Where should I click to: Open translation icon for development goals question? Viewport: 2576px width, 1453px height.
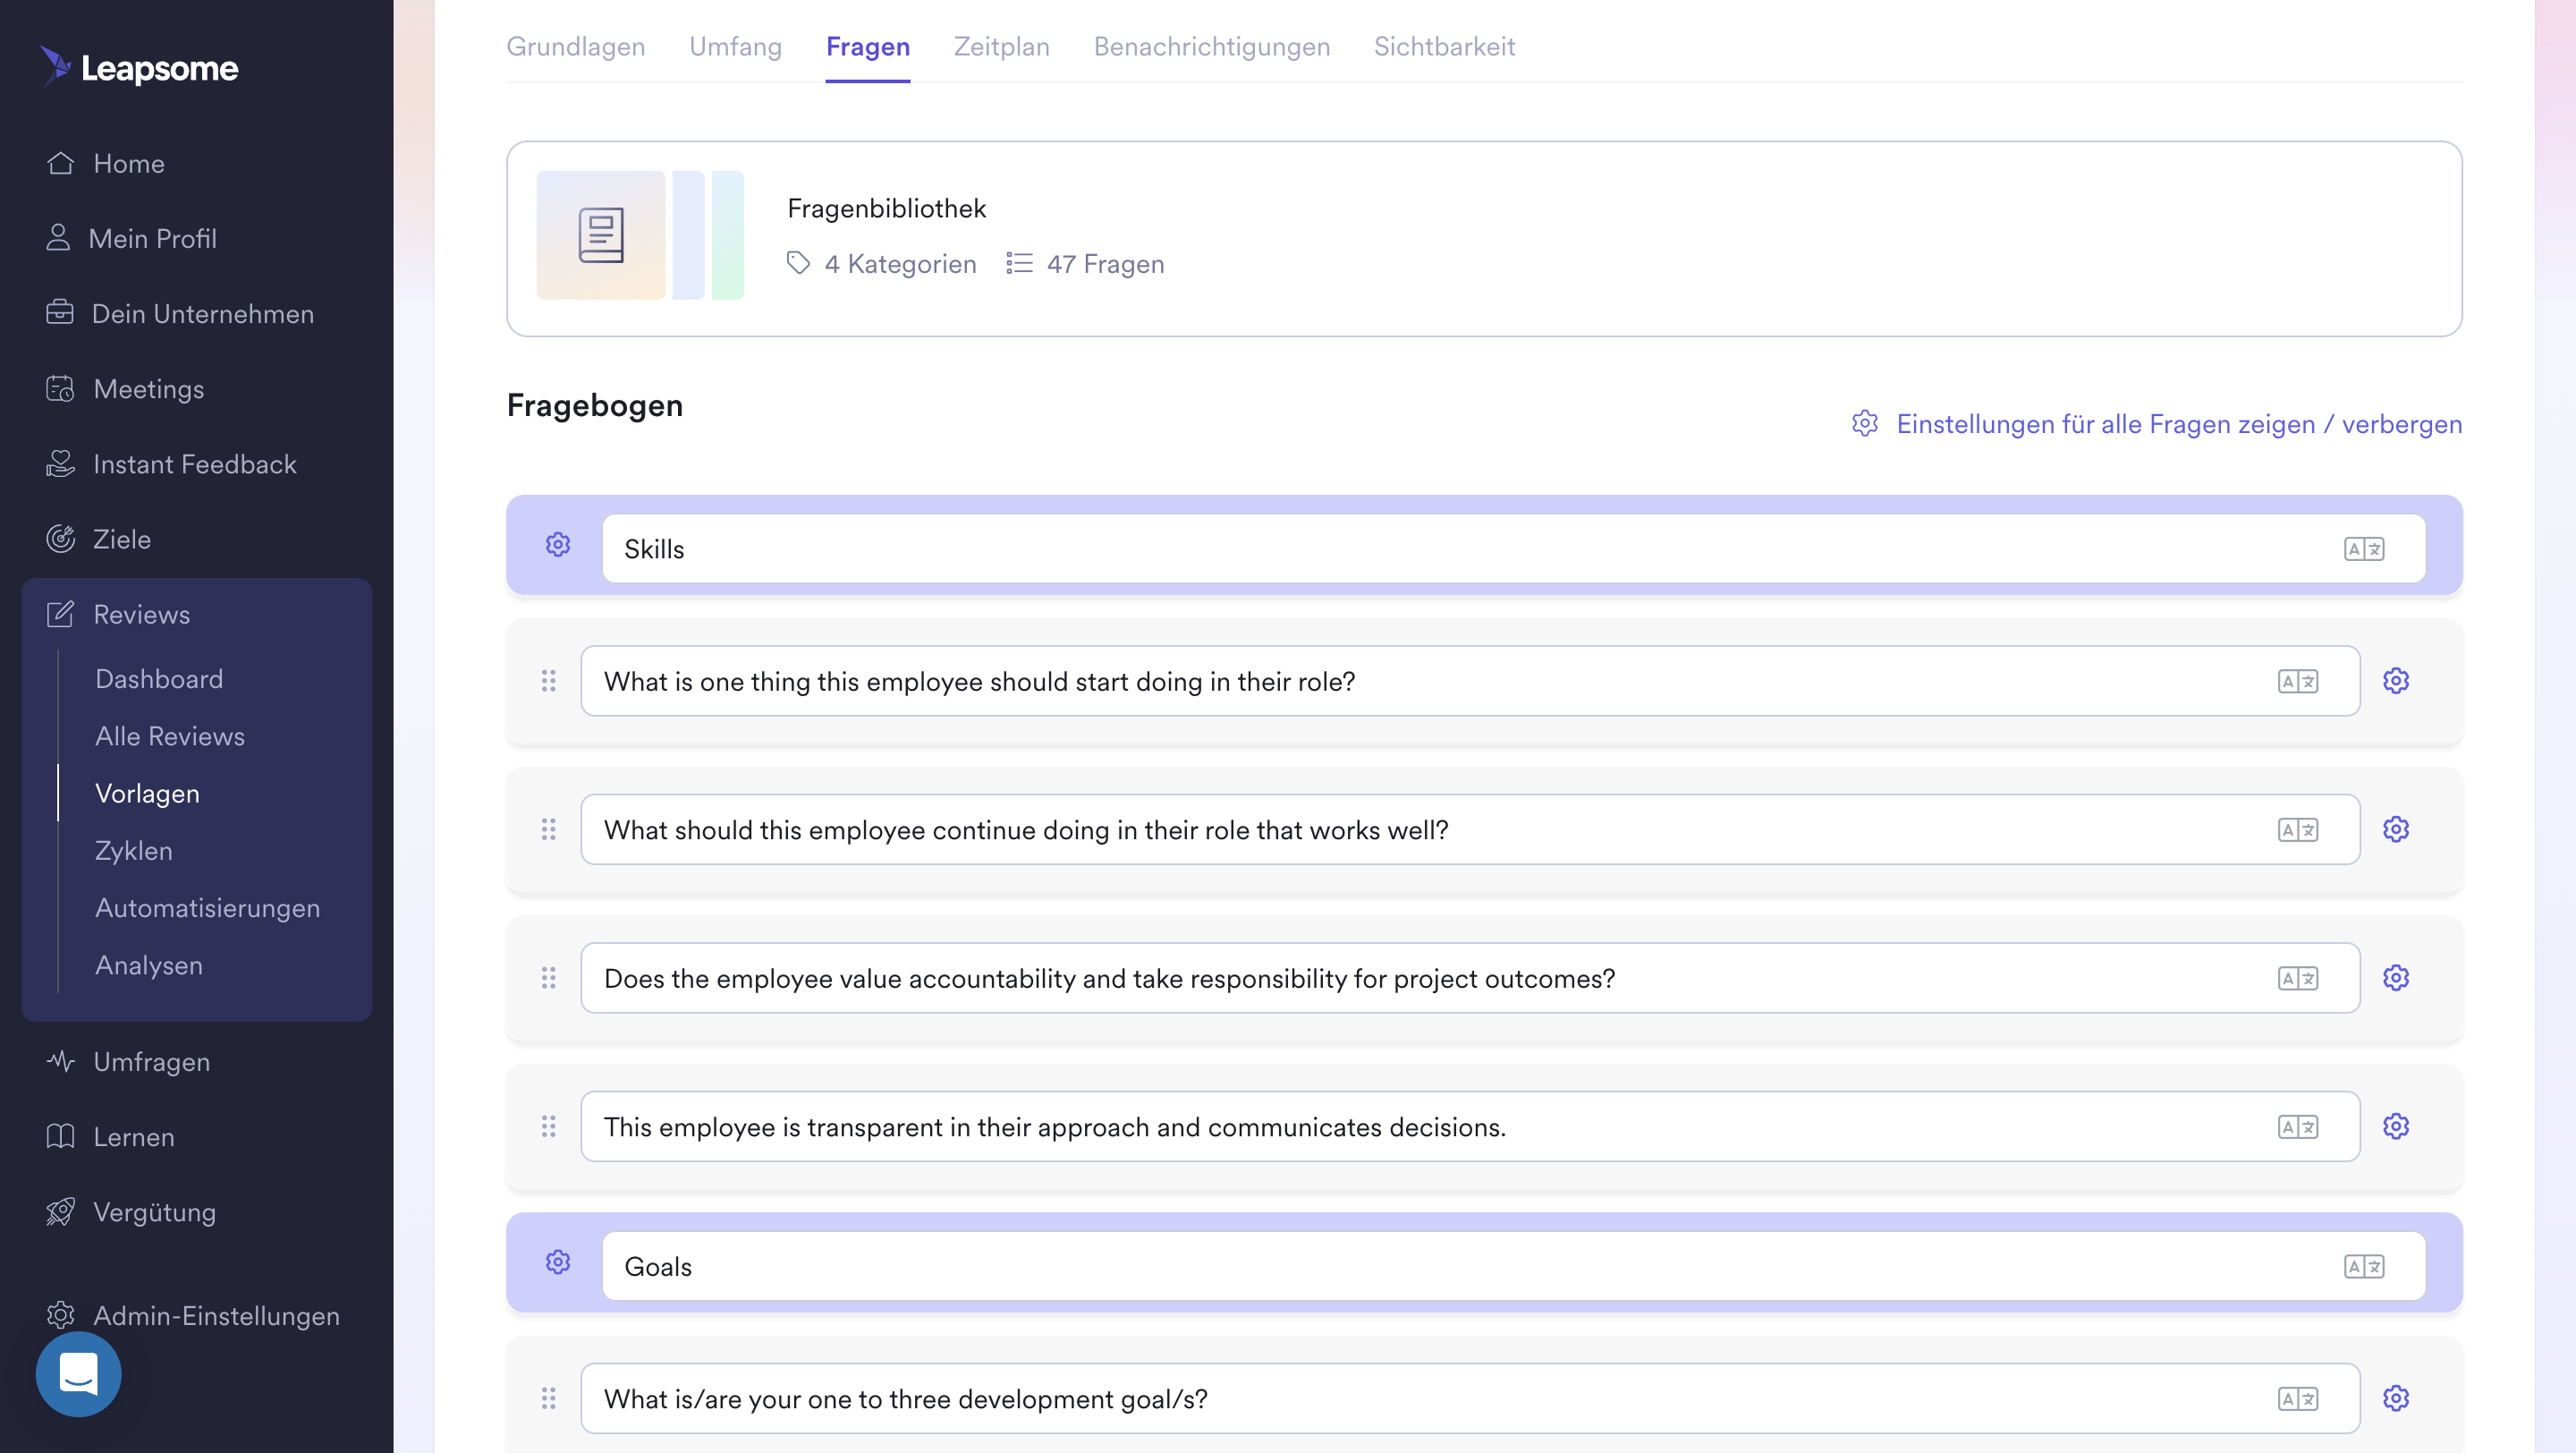point(2298,1398)
